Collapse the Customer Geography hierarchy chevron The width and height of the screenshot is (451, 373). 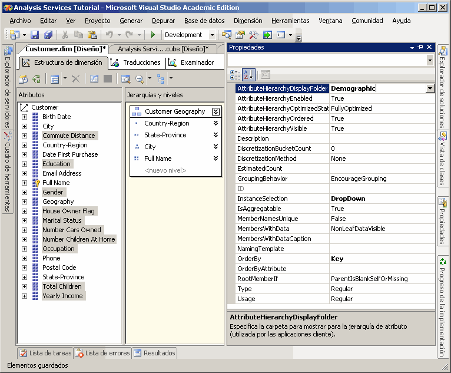(215, 111)
